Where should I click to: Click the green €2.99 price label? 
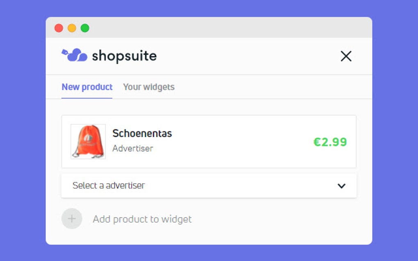coord(331,142)
